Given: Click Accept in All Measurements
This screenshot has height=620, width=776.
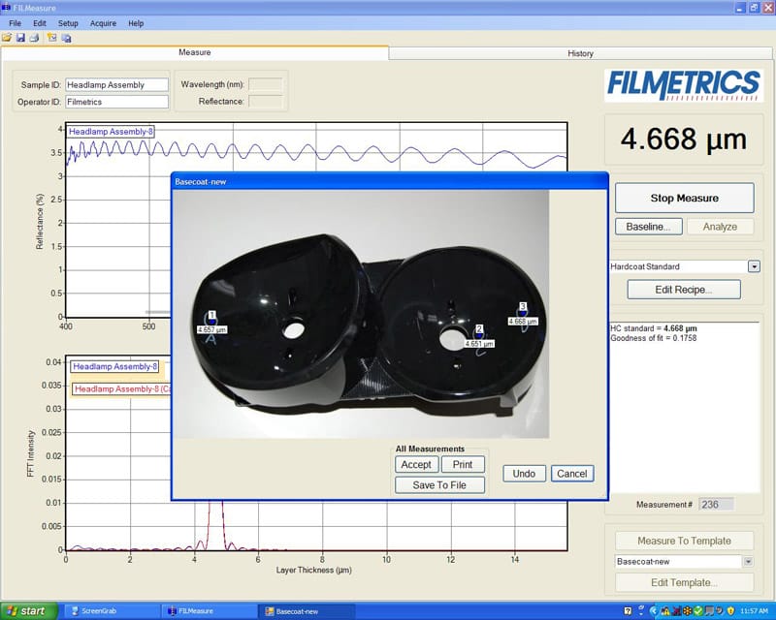Looking at the screenshot, I should (x=416, y=465).
